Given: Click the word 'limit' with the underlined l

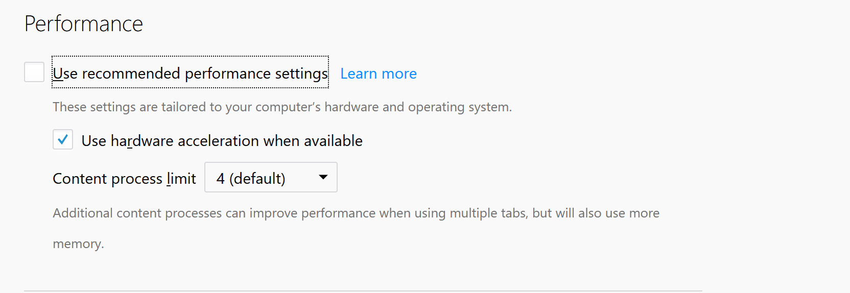Looking at the screenshot, I should (x=181, y=179).
